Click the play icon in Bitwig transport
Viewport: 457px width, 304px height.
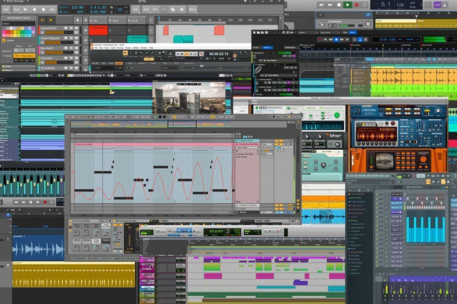(x=26, y=9)
